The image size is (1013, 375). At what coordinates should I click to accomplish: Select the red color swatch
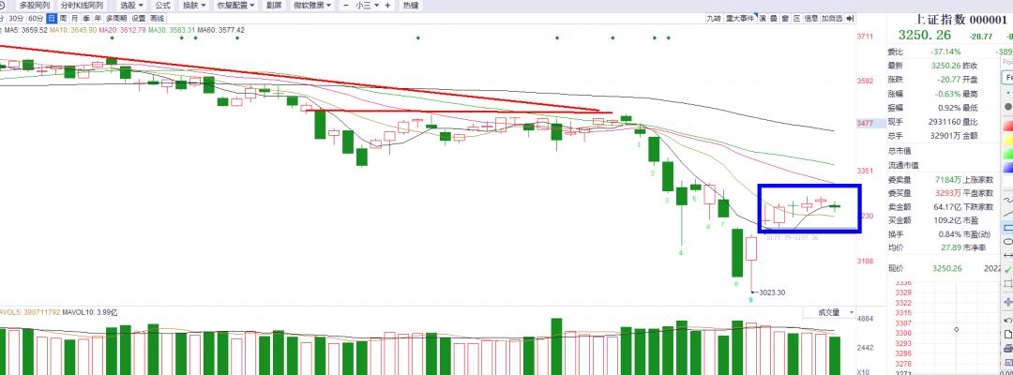pyautogui.click(x=1007, y=125)
